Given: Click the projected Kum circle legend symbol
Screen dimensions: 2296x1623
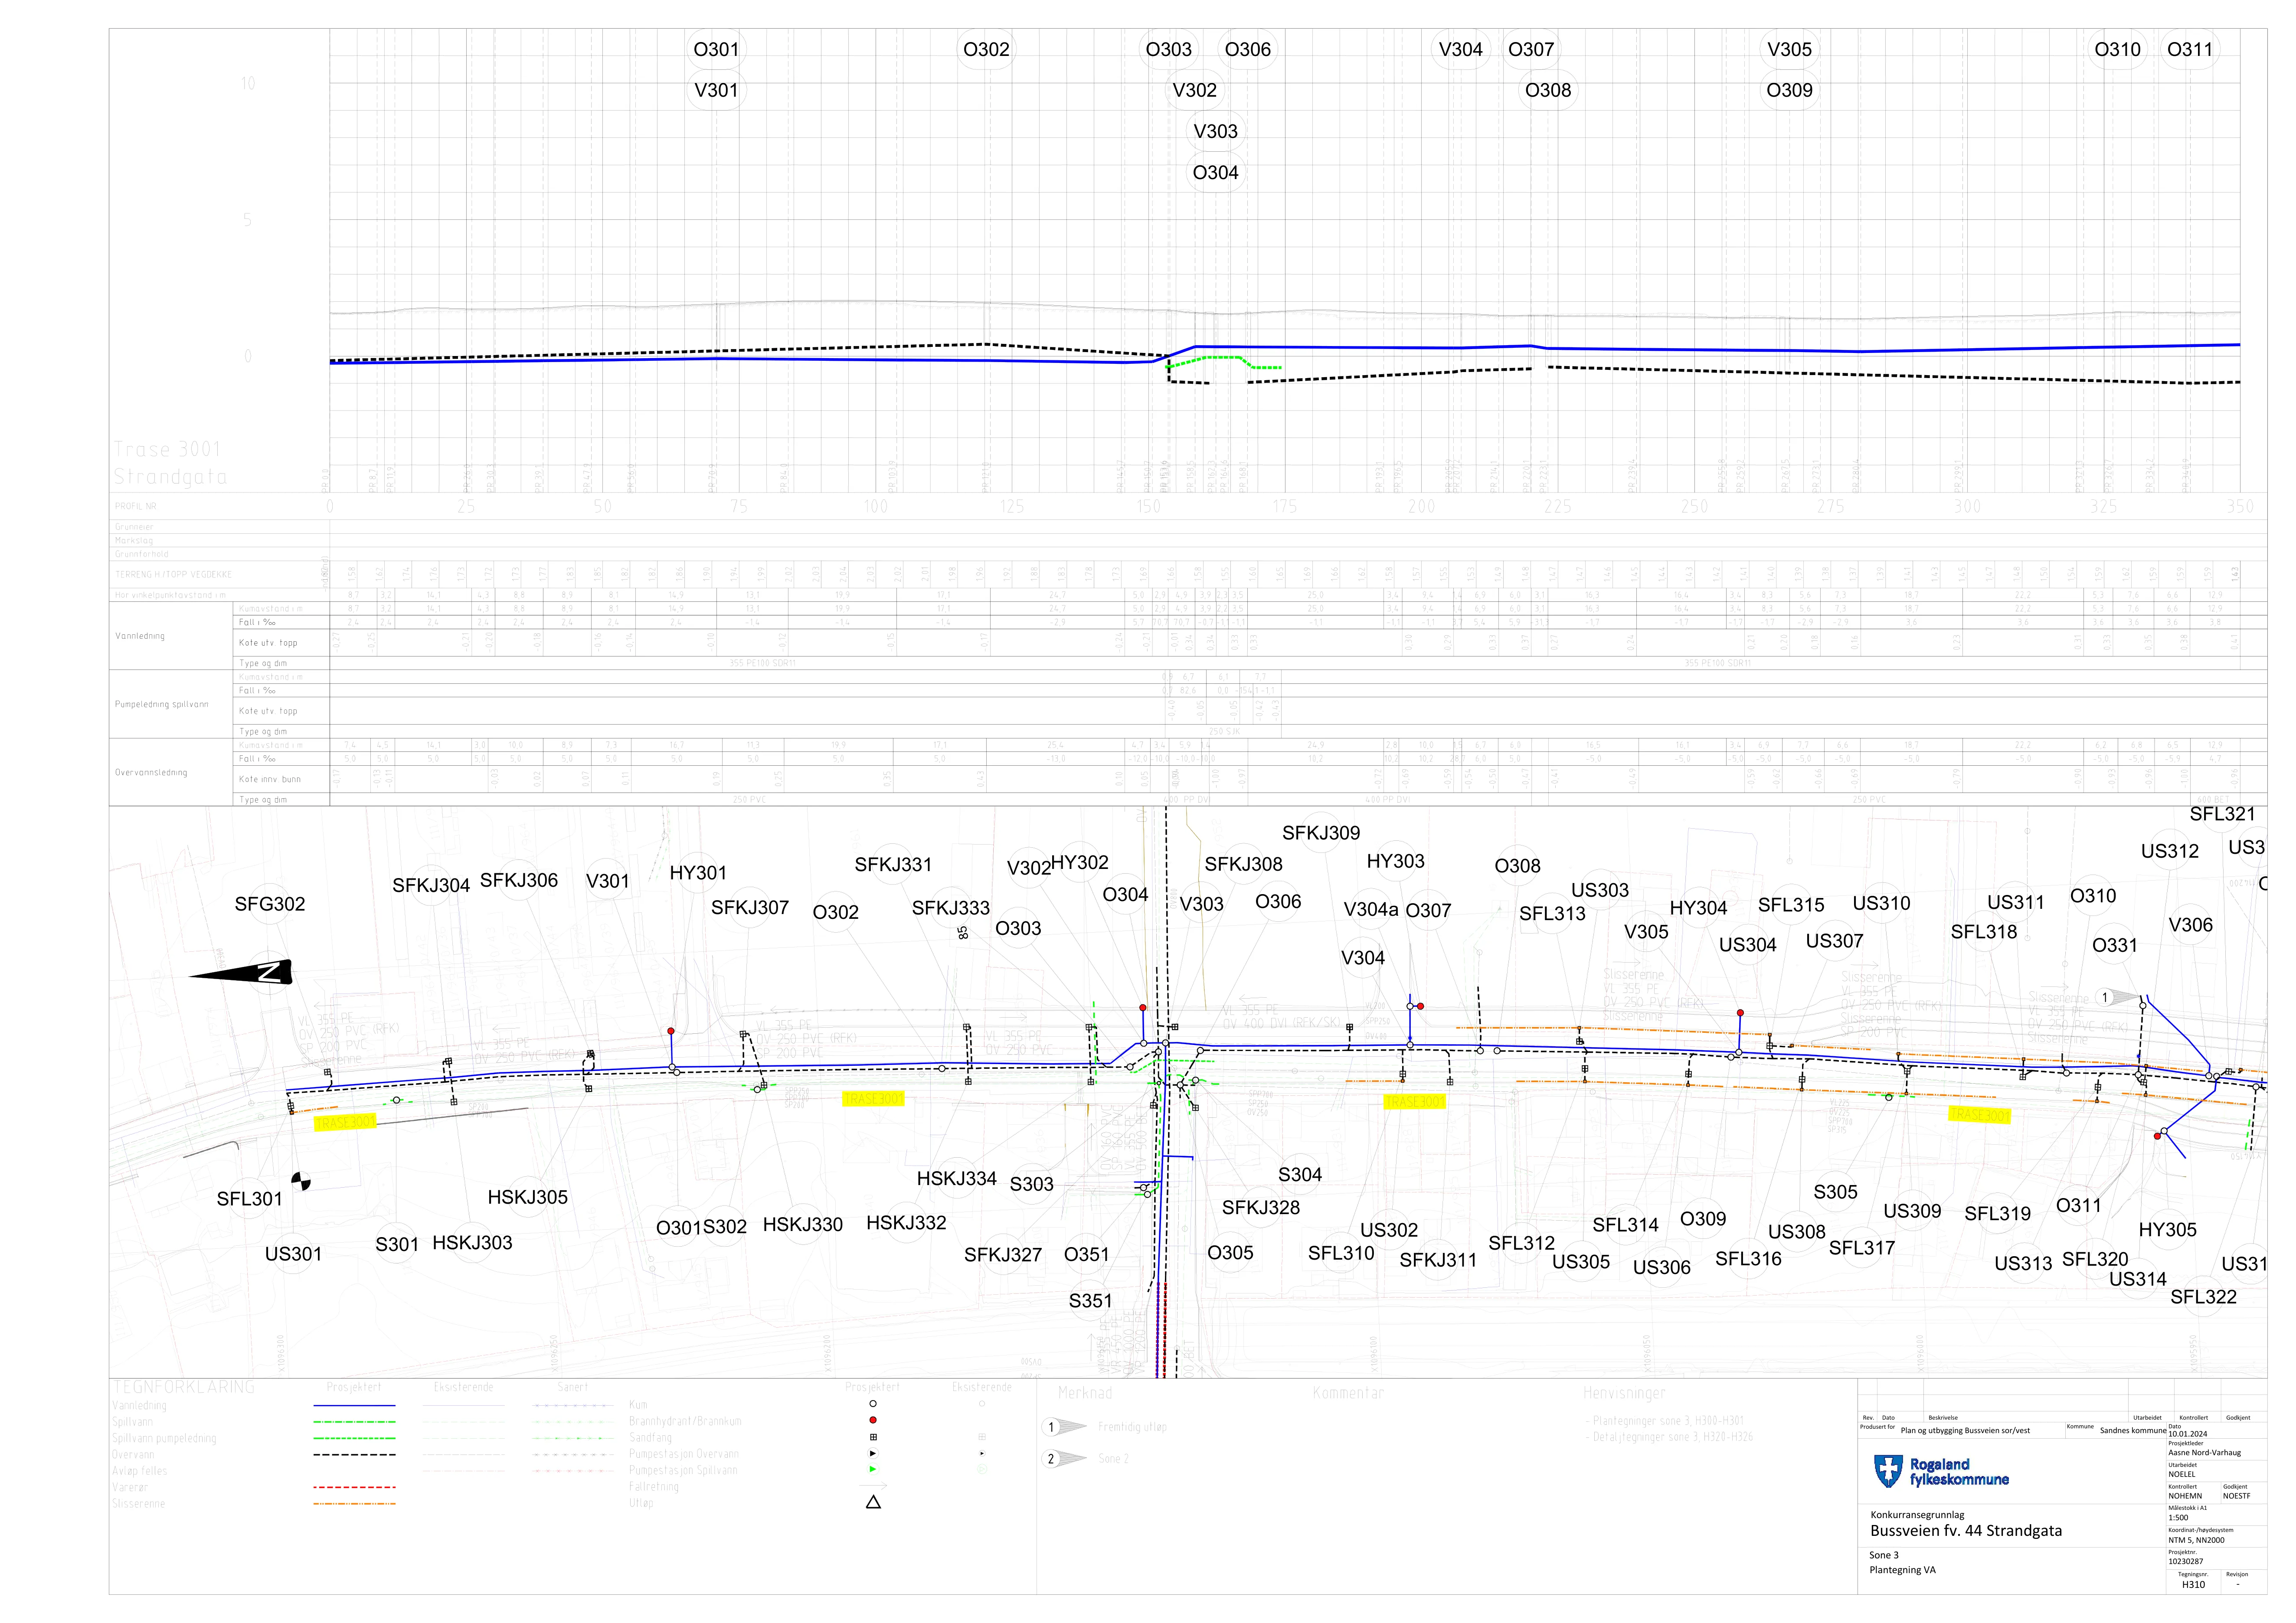Looking at the screenshot, I should (x=873, y=1404).
